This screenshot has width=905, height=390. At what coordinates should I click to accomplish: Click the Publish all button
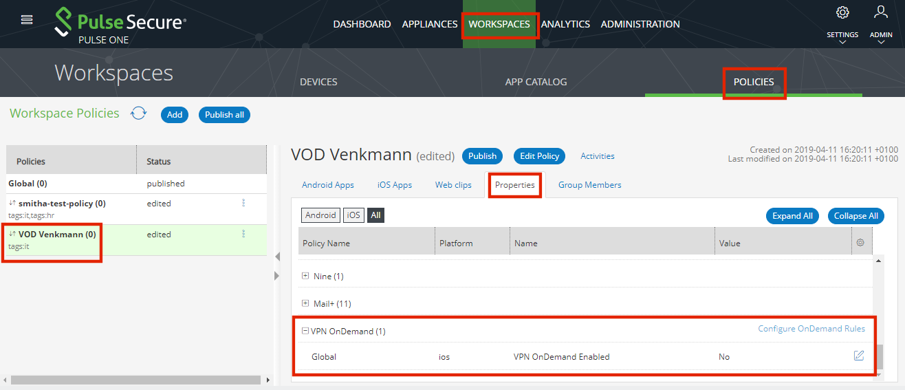pyautogui.click(x=224, y=115)
